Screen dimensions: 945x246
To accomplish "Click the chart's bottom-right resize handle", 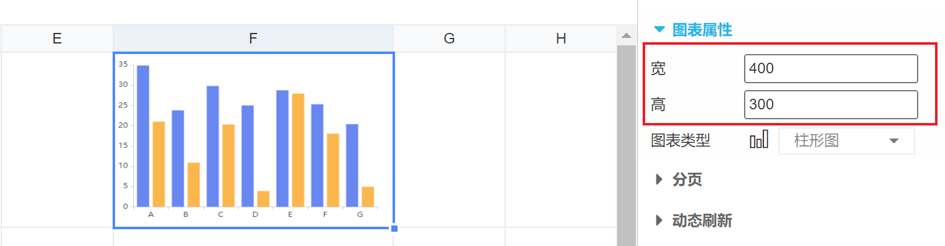I will (x=394, y=229).
